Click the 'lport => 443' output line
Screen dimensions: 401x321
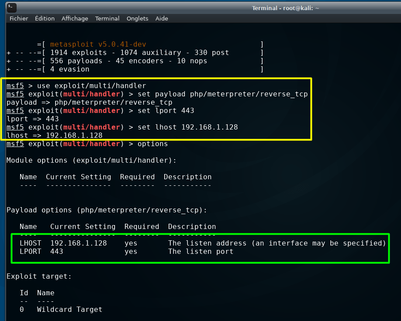32,119
